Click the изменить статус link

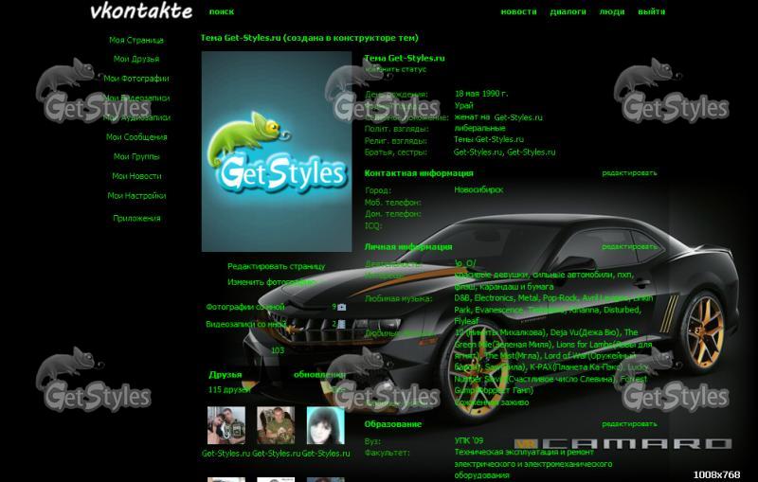[395, 69]
